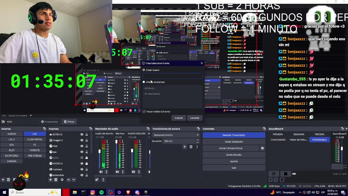Select YA INICIAMOS in existing sources list
Screen dimensions: 348x196
[x=152, y=94]
